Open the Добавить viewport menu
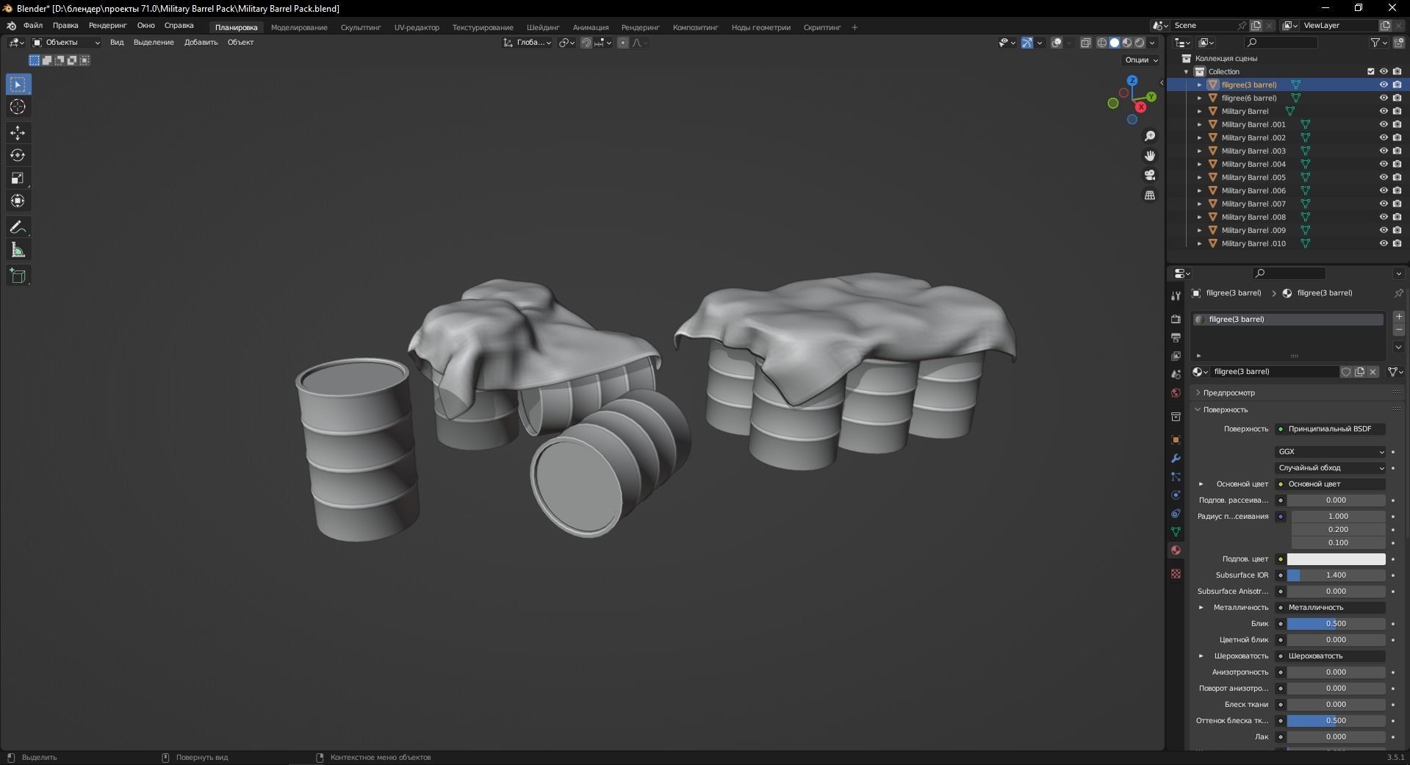Screen dimensions: 1410x765 coord(201,43)
